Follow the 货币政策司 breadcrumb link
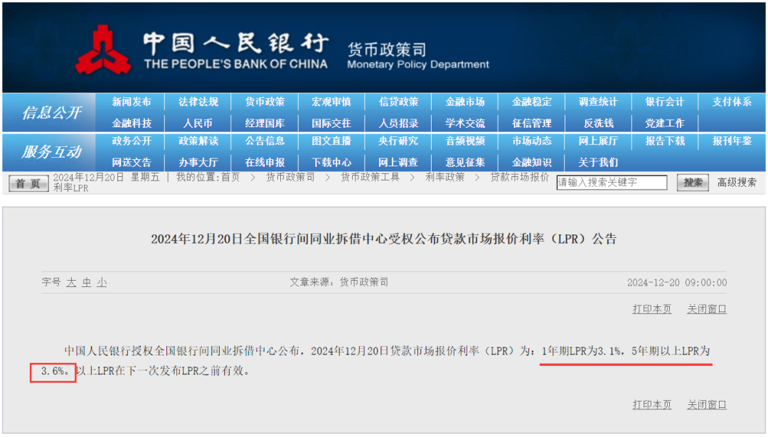Viewport: 768px width, 437px height. pyautogui.click(x=290, y=177)
